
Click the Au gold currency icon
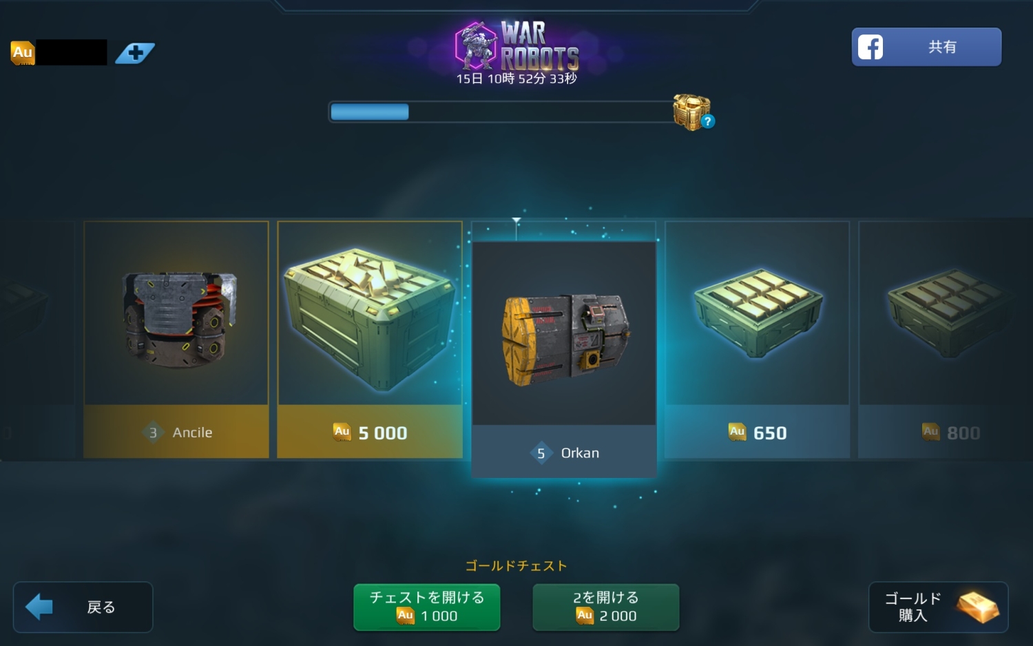[23, 53]
